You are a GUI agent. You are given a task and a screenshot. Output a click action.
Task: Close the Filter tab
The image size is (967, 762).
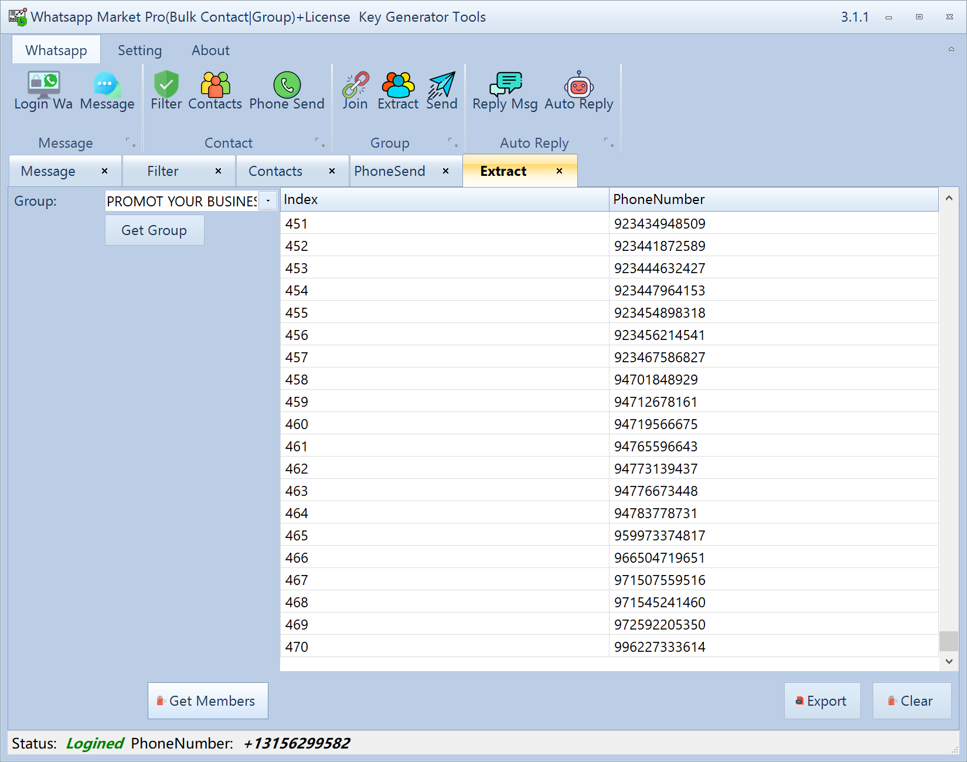[218, 171]
